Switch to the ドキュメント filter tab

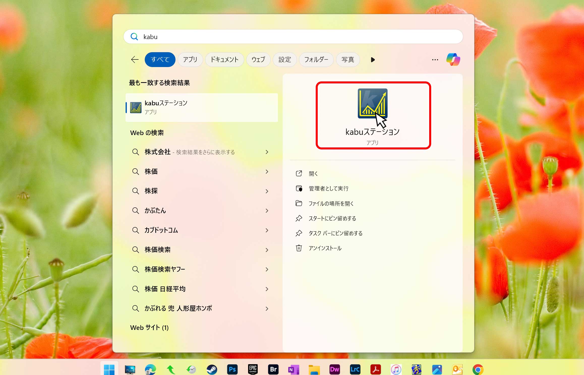pos(224,60)
